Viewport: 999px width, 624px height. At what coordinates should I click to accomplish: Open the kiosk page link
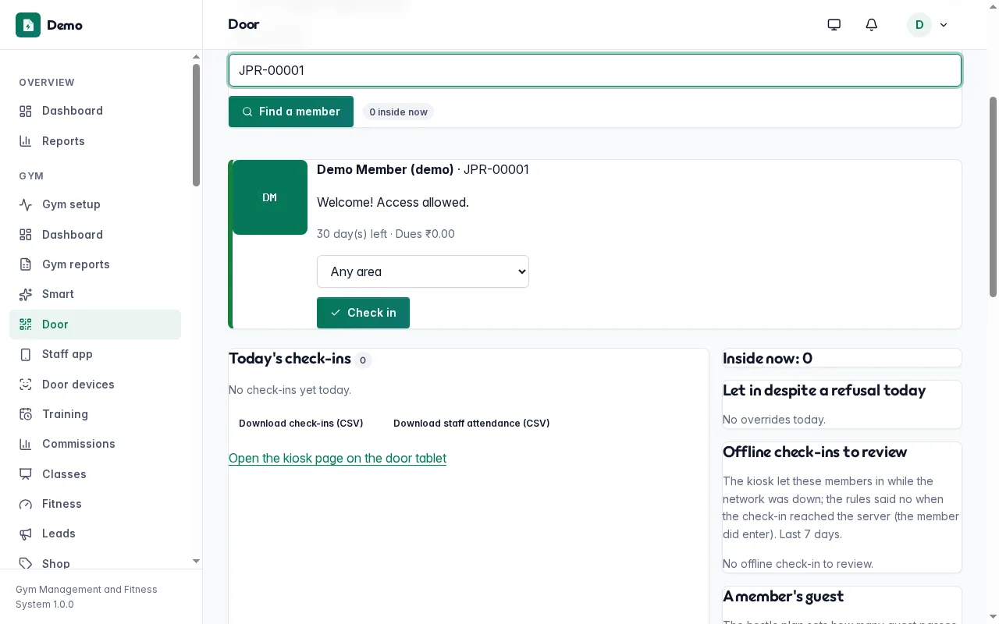(337, 458)
